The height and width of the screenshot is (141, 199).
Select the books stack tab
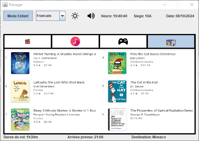(171, 42)
